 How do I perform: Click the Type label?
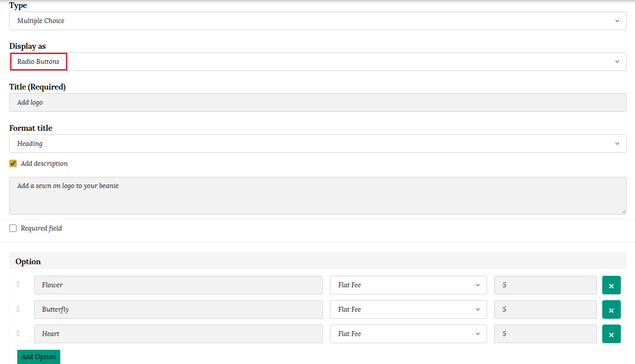tap(18, 6)
